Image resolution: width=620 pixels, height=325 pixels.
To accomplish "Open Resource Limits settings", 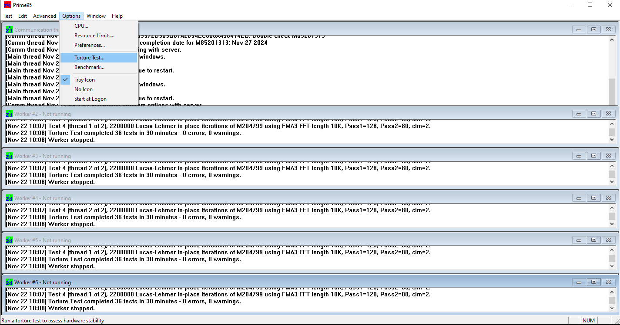I will (x=94, y=36).
